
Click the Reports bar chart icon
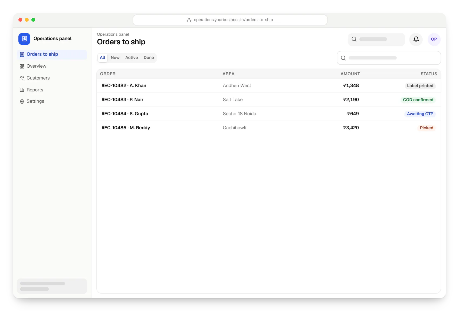(x=22, y=90)
